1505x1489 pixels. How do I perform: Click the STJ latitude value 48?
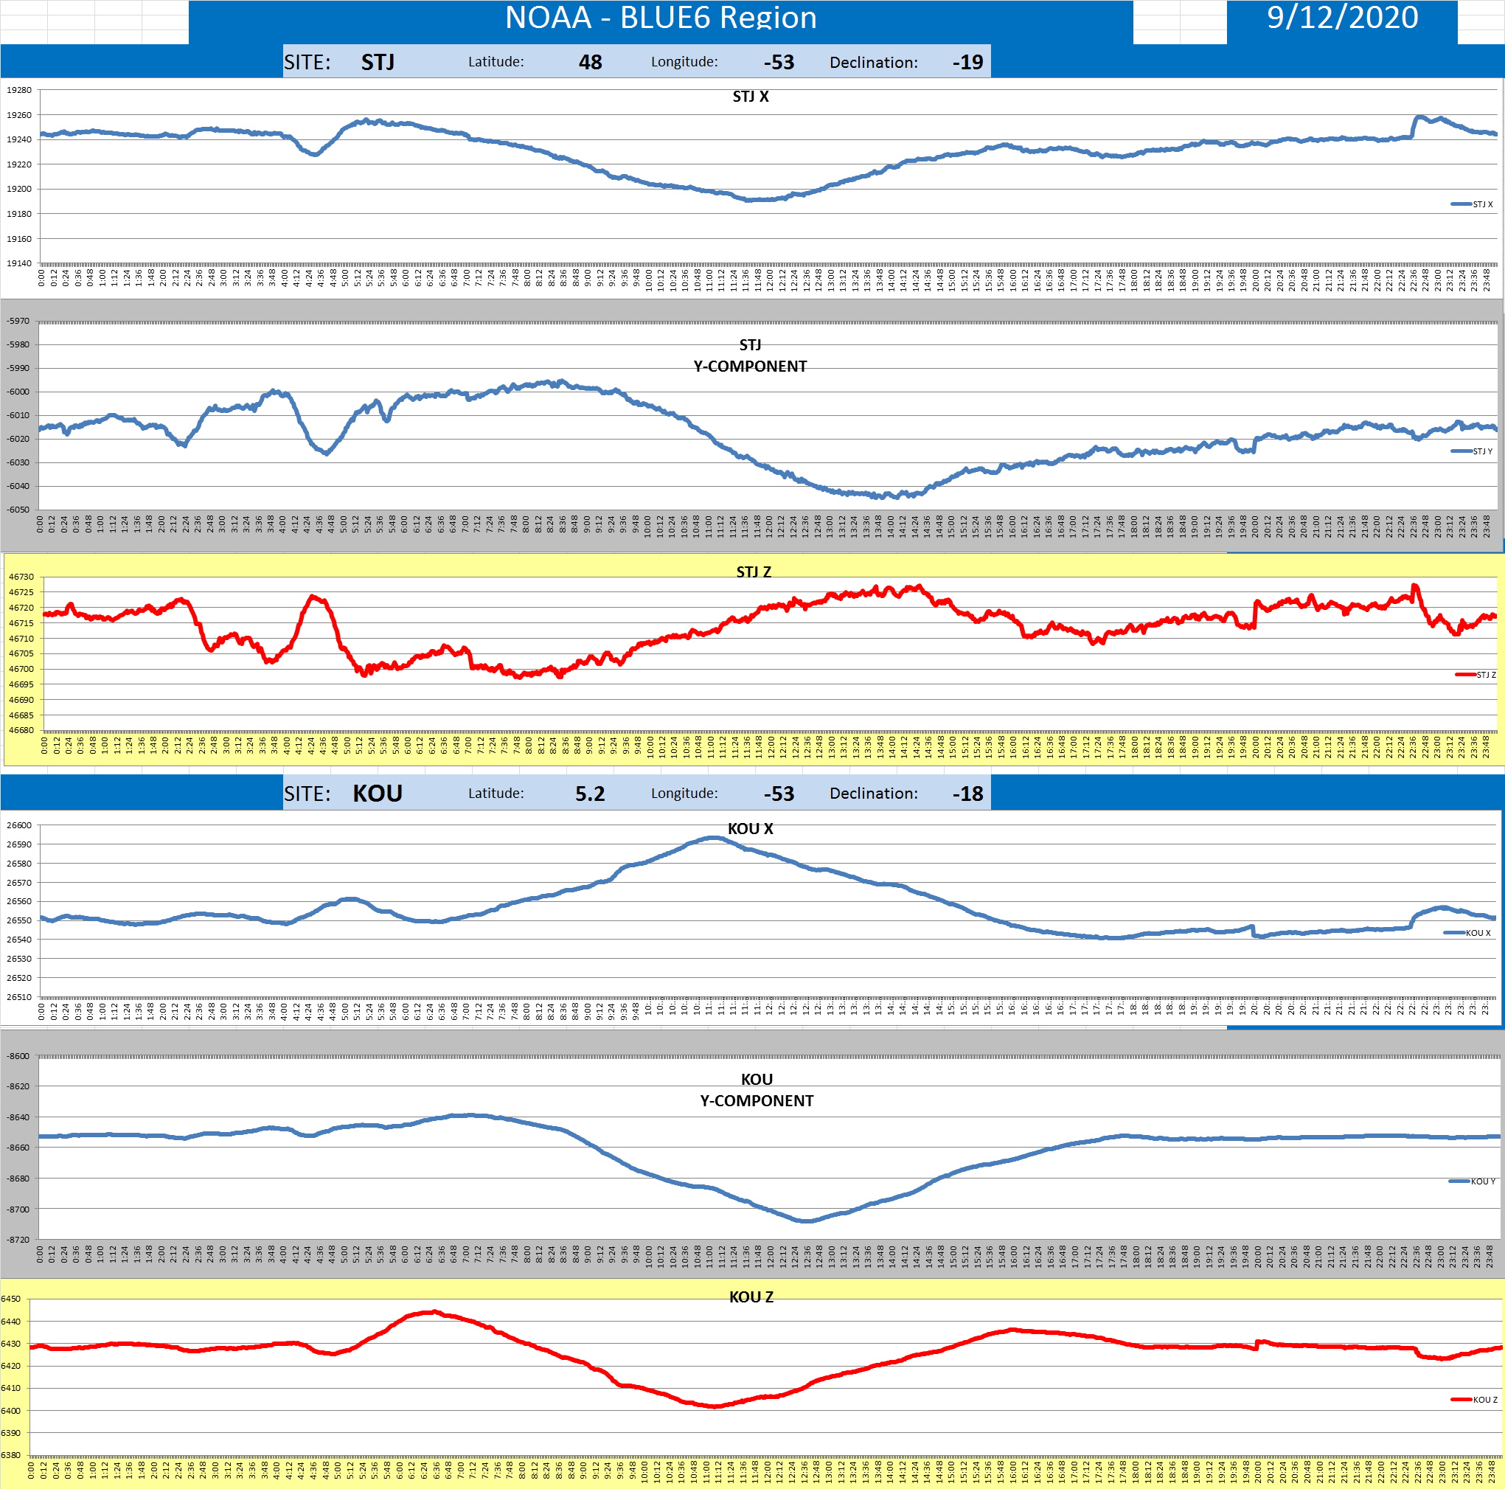click(590, 63)
